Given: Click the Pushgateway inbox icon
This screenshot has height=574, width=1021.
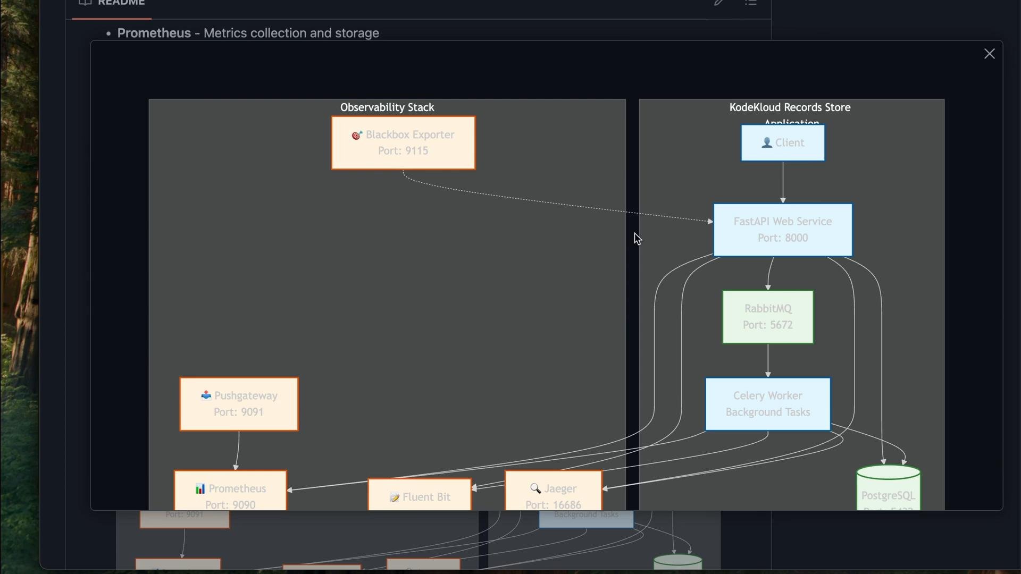Looking at the screenshot, I should [x=206, y=395].
